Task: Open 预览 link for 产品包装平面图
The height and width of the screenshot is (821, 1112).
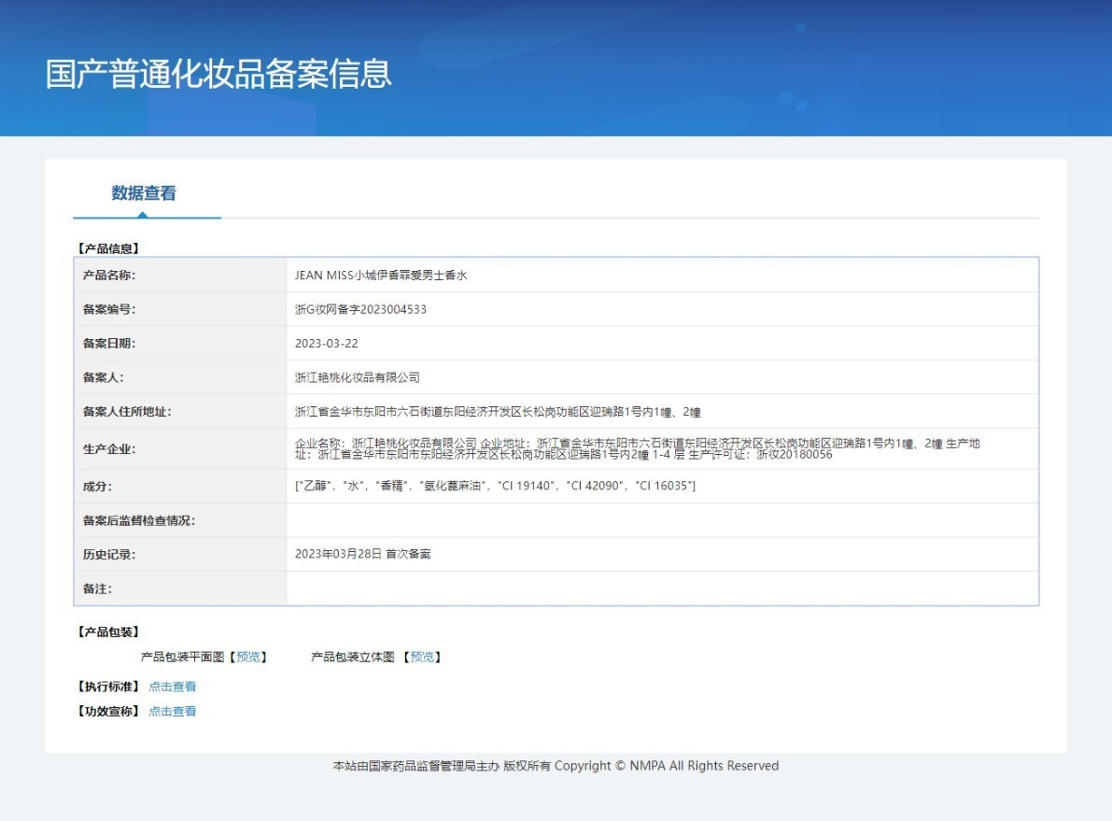Action: click(248, 657)
